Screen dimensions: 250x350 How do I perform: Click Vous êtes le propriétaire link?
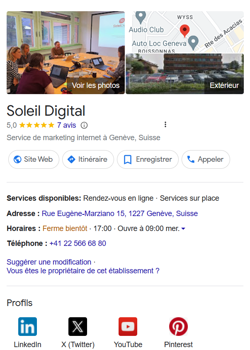(83, 271)
